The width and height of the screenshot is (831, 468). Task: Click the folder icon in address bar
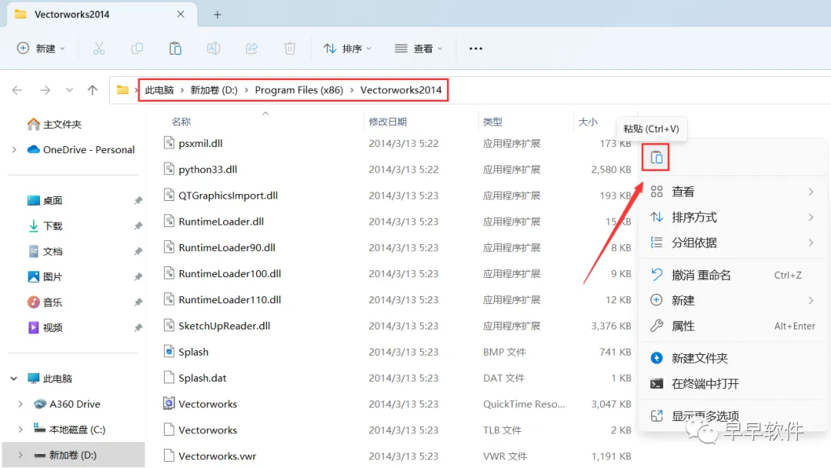pos(122,89)
